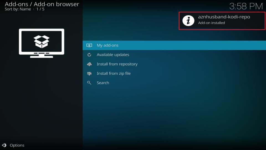Click the cloud icon for repository install
266x150 pixels.
pyautogui.click(x=89, y=64)
